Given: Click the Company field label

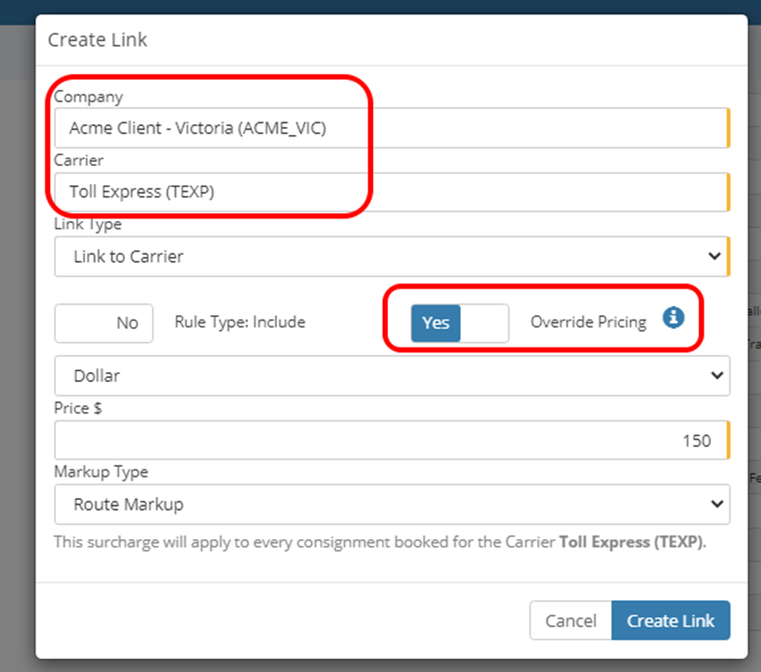Looking at the screenshot, I should point(88,97).
